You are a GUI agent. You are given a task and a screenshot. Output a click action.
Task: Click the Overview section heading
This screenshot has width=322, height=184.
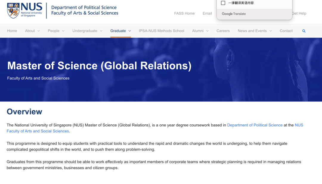tap(24, 112)
